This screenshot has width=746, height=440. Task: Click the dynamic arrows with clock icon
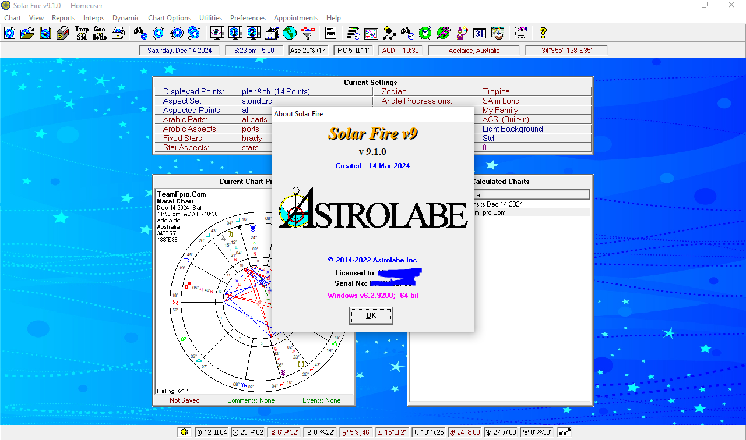[x=353, y=33]
